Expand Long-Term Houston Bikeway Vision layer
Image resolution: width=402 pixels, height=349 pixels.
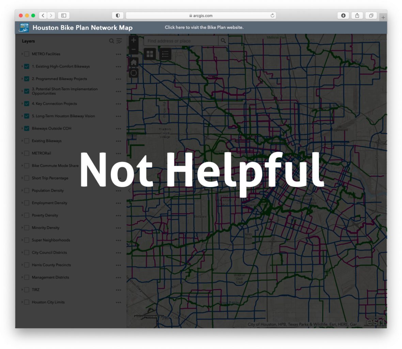pyautogui.click(x=22, y=116)
